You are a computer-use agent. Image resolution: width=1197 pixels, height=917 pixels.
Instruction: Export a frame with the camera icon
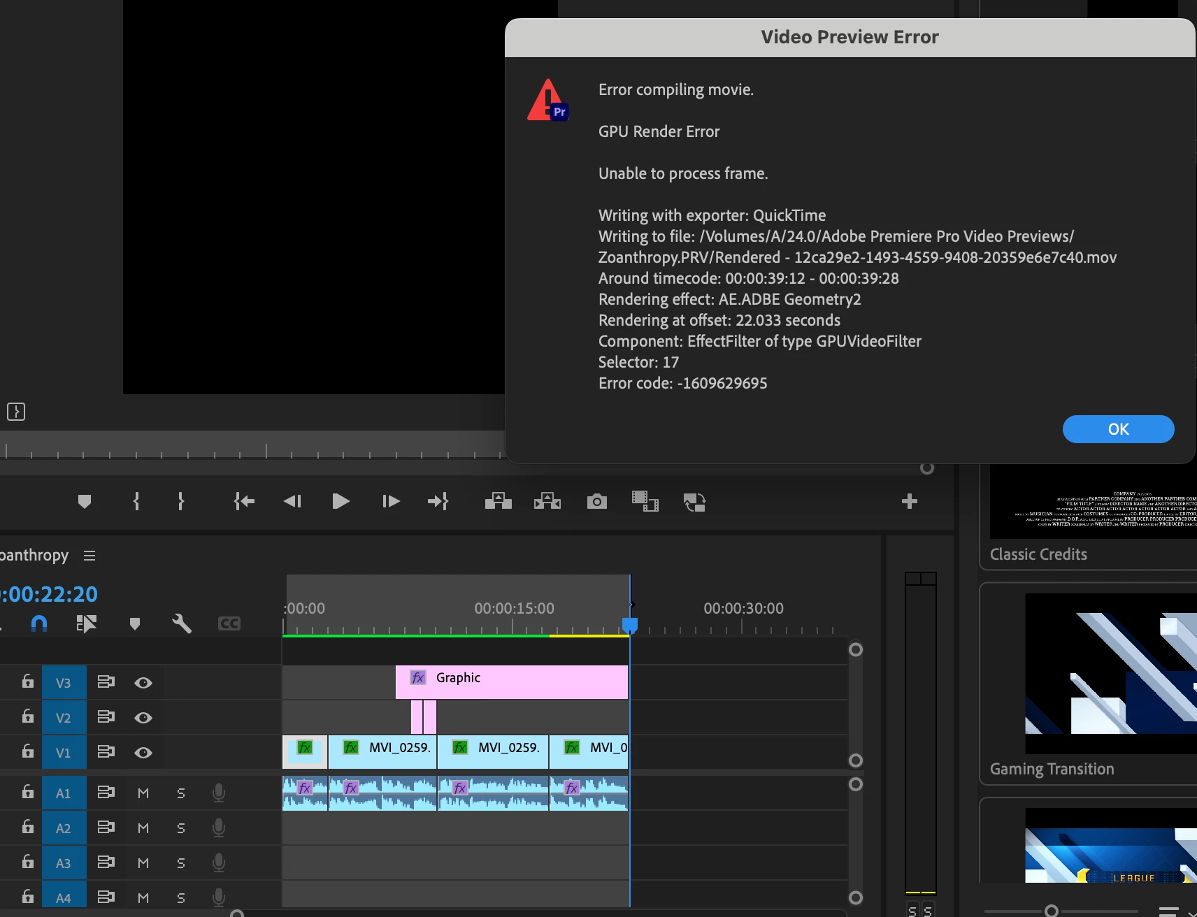click(596, 501)
